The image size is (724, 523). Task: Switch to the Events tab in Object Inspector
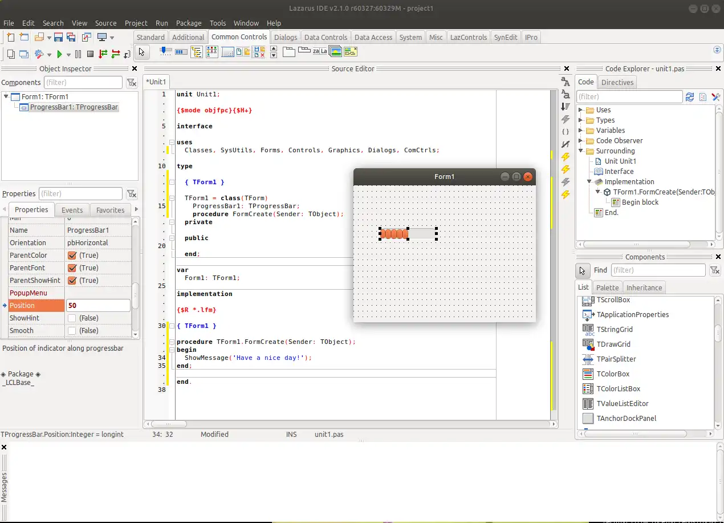click(x=72, y=209)
